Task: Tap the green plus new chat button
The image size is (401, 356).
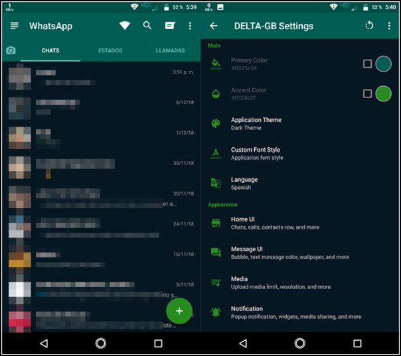Action: (179, 311)
